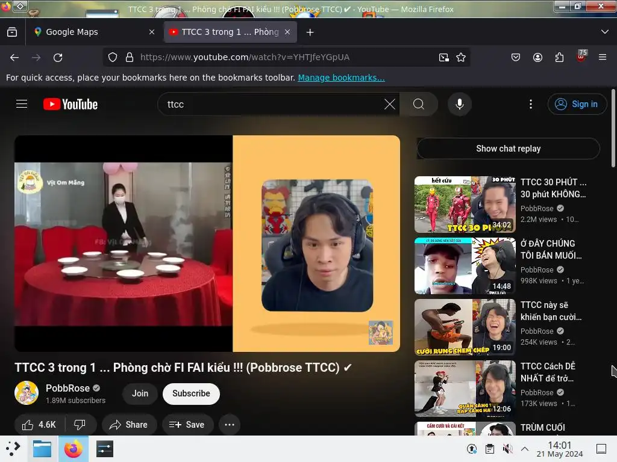Close the TTCC YouTube tab
617x462 pixels.
(x=287, y=32)
